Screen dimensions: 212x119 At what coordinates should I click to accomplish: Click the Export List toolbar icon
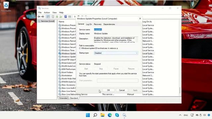(x=61, y=17)
